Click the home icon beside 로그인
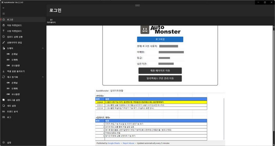275x146 pixels. [x=4, y=19]
